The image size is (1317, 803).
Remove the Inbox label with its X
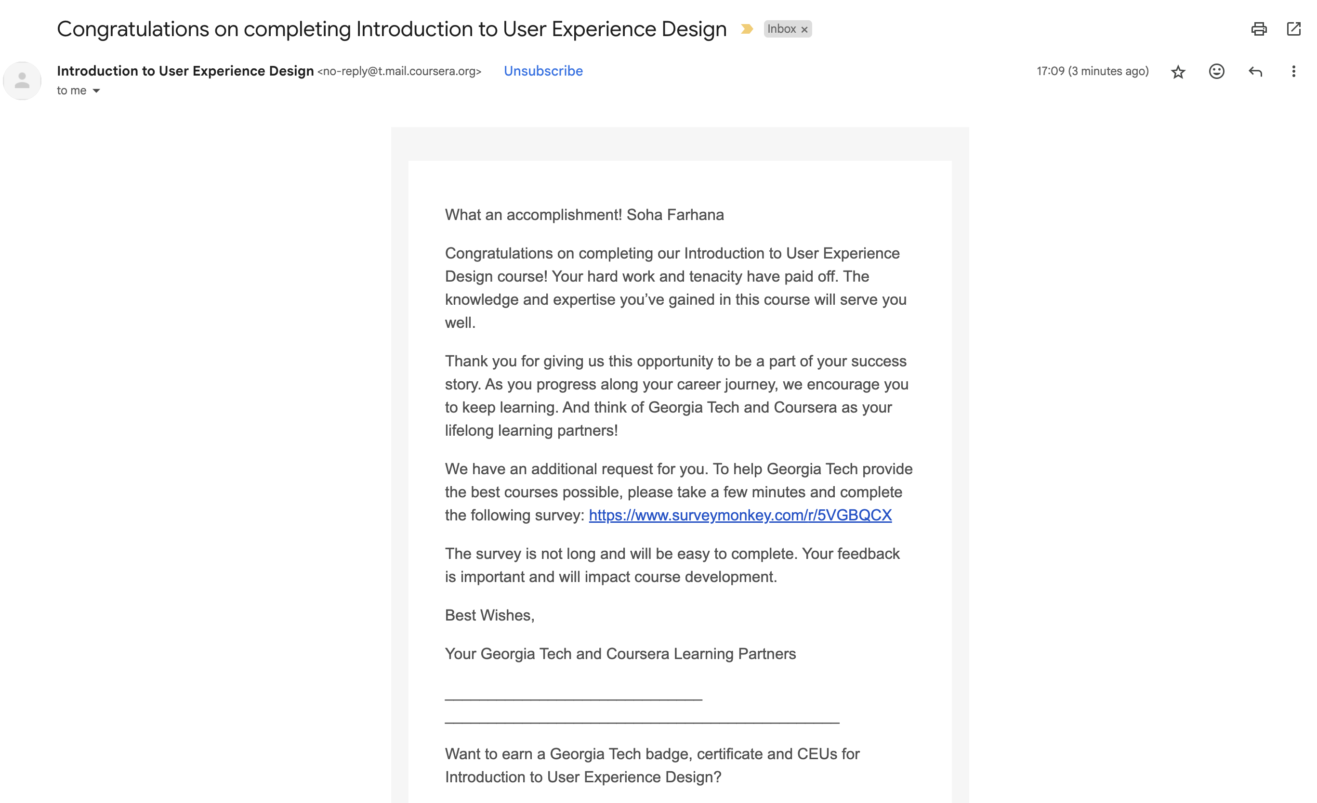tap(804, 30)
